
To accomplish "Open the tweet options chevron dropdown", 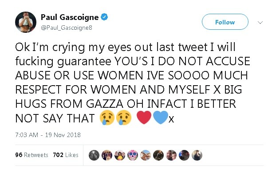I will click(x=260, y=23).
